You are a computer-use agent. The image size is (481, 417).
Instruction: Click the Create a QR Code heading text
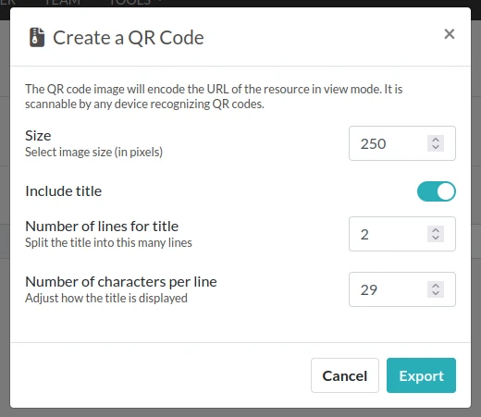(129, 38)
